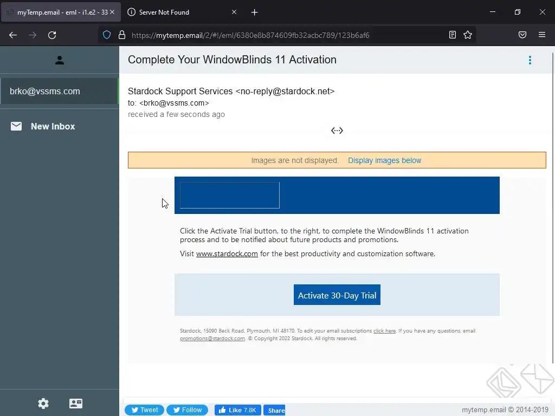Click the Facebook Share button
This screenshot has width=555, height=416.
point(274,411)
